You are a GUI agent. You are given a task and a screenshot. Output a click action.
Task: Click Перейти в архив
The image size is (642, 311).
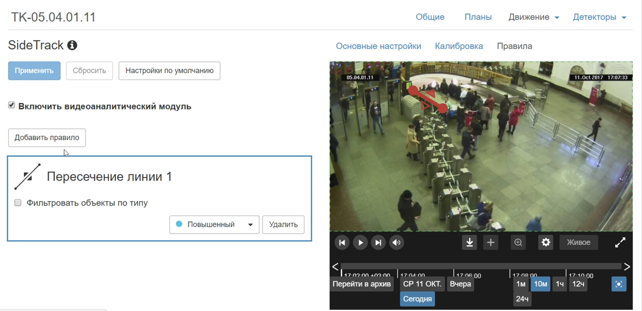point(362,284)
